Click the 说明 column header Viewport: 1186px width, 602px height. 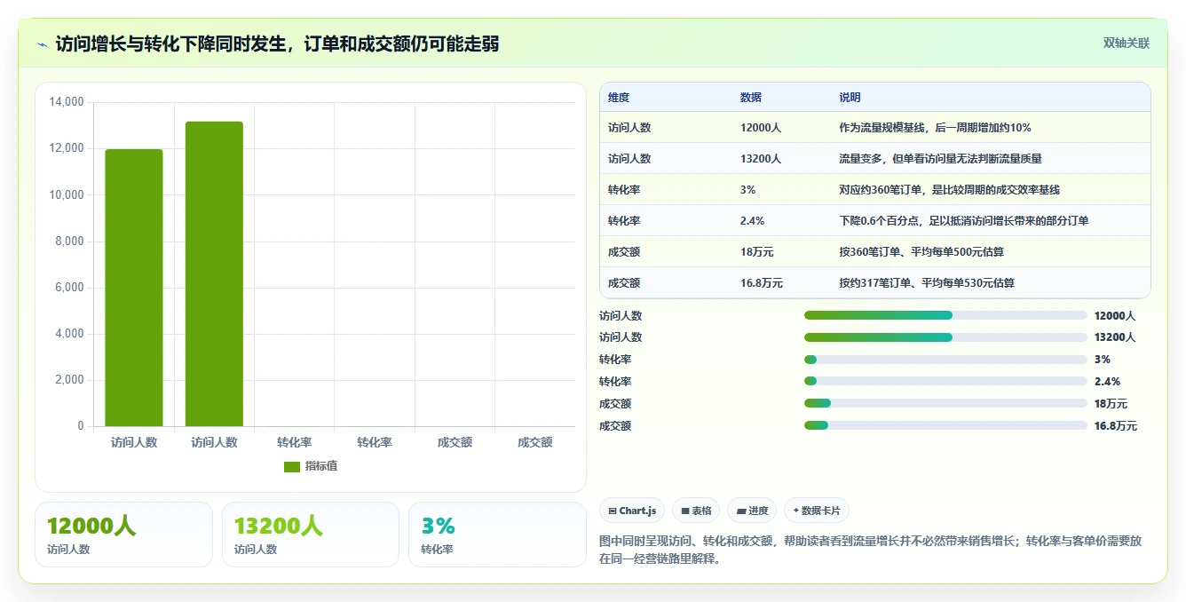(x=850, y=98)
